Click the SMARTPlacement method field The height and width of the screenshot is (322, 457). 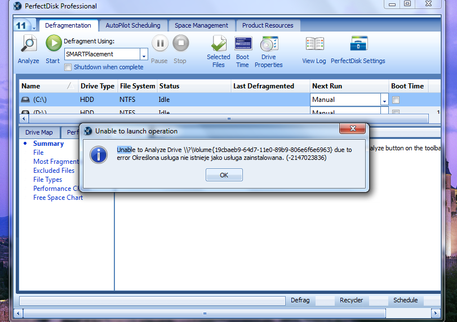point(103,54)
